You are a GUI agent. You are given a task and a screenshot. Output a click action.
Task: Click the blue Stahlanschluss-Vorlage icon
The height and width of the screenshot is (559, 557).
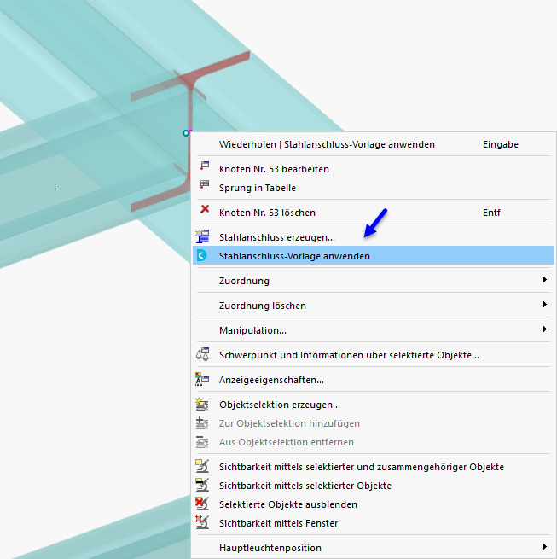[x=201, y=256]
